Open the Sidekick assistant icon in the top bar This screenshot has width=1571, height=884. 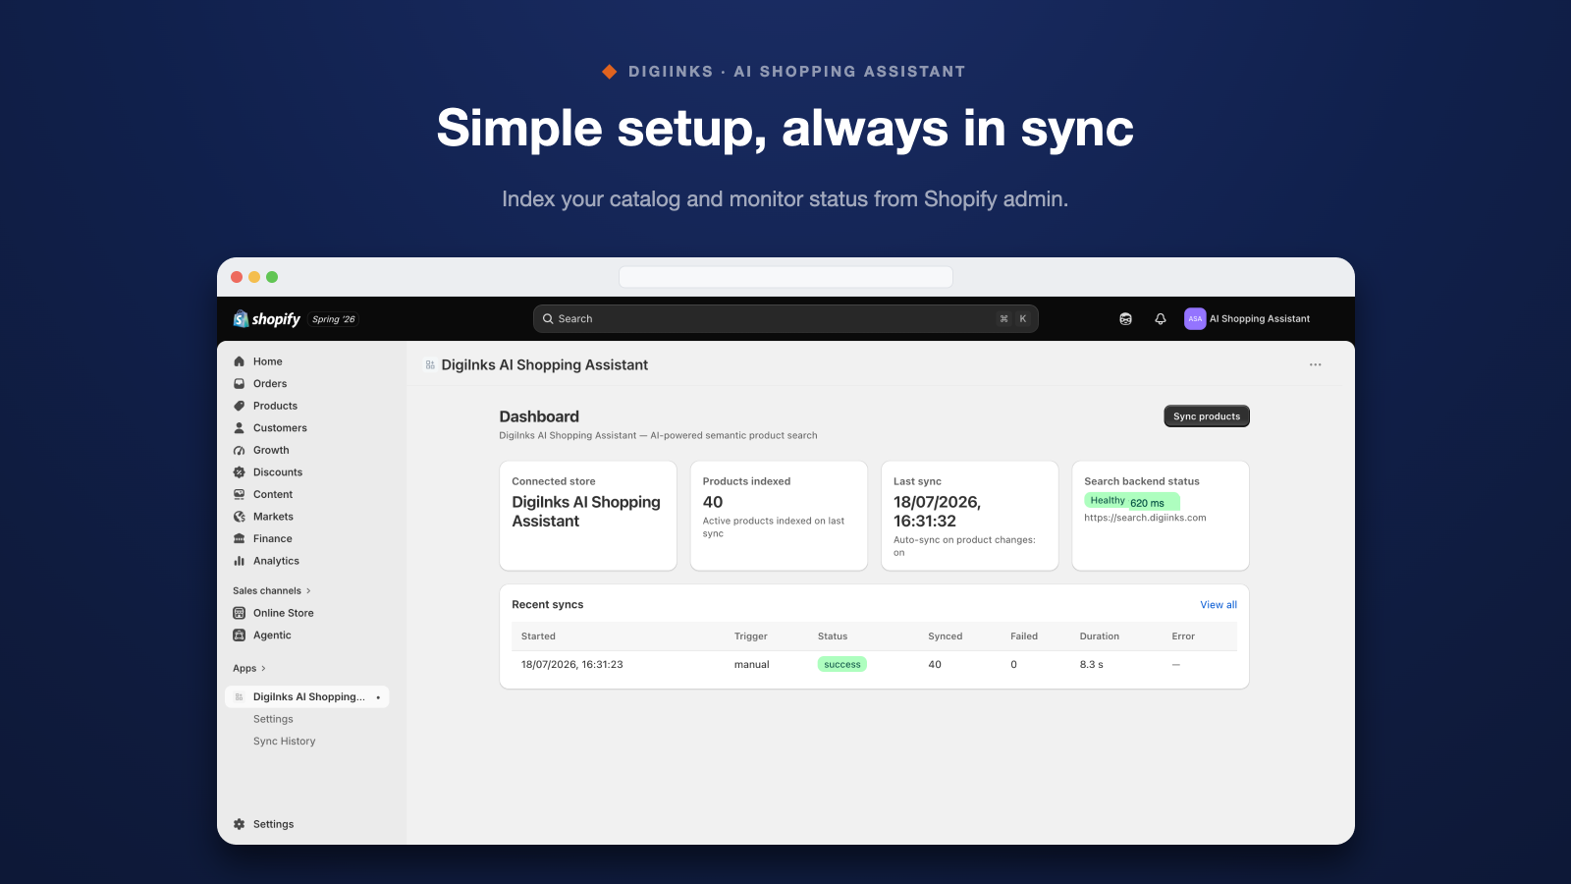point(1125,319)
